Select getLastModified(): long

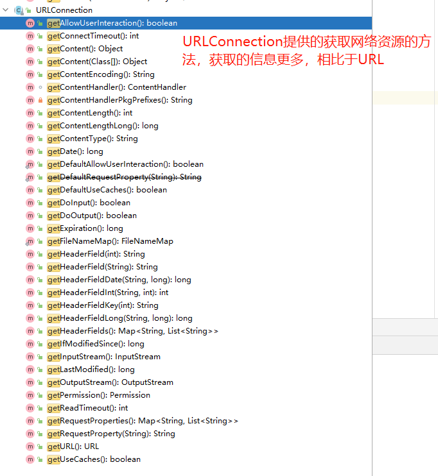91,370
